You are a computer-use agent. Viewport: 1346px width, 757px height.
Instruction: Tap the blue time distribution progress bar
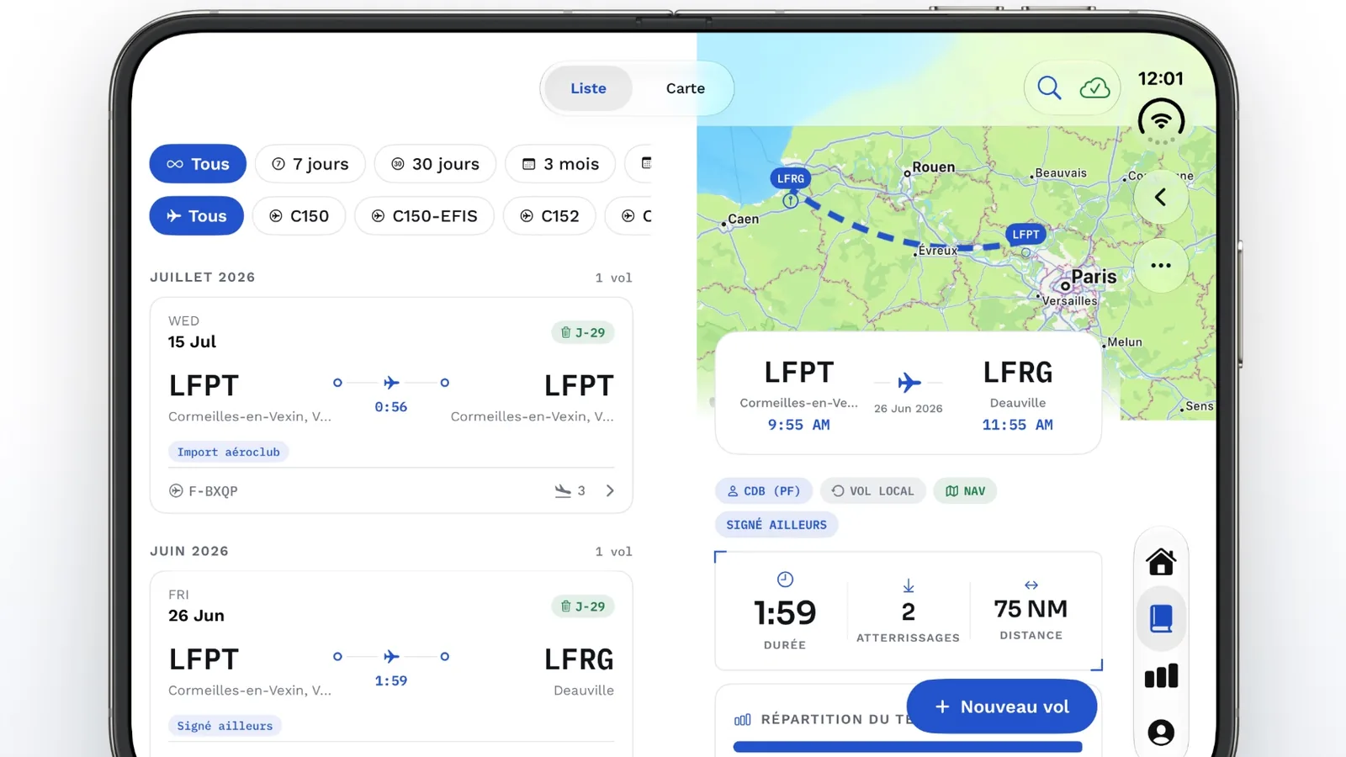(x=908, y=747)
